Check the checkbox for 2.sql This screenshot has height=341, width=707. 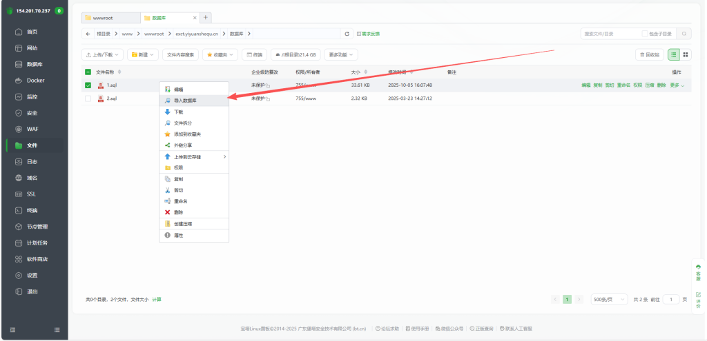pos(88,99)
